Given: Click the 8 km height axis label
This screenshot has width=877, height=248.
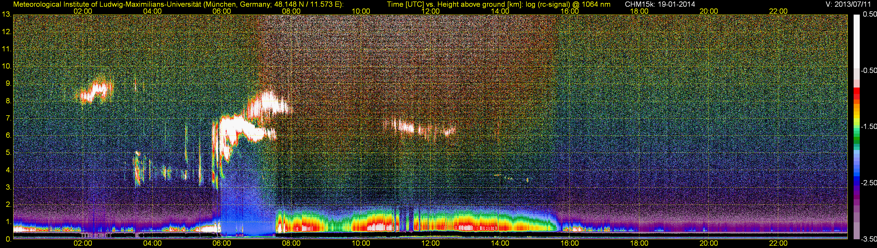Looking at the screenshot, I should (x=8, y=101).
